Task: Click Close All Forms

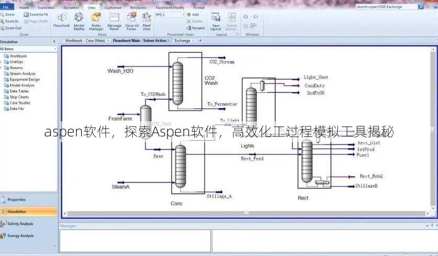Action: pos(132,21)
